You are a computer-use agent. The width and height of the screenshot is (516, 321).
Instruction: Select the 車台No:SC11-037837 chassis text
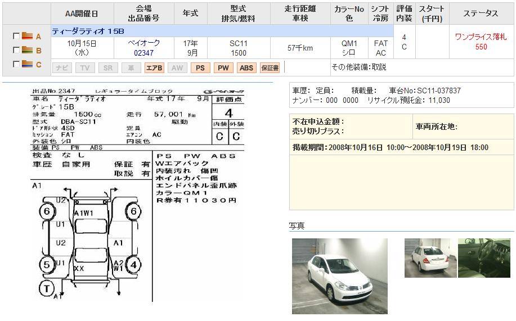tap(425, 91)
